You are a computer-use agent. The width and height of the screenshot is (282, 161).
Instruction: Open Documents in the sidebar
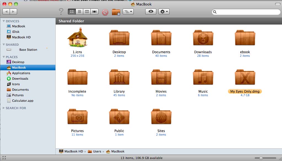(28, 90)
